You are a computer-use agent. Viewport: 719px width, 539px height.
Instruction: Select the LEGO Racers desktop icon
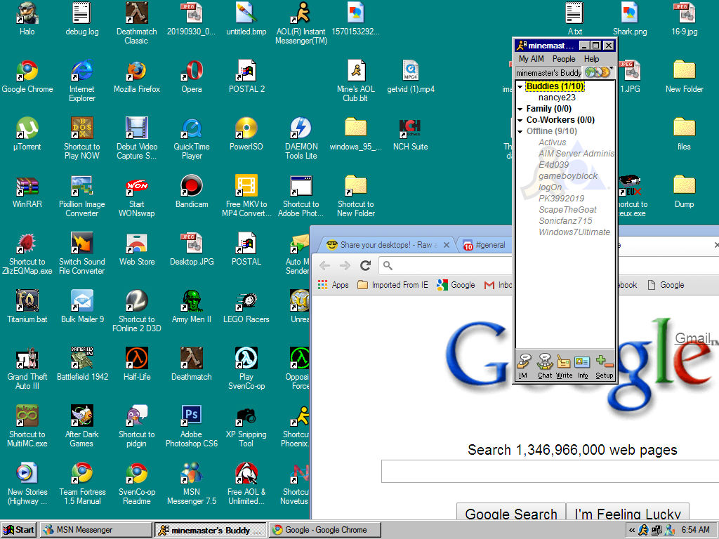(x=246, y=307)
